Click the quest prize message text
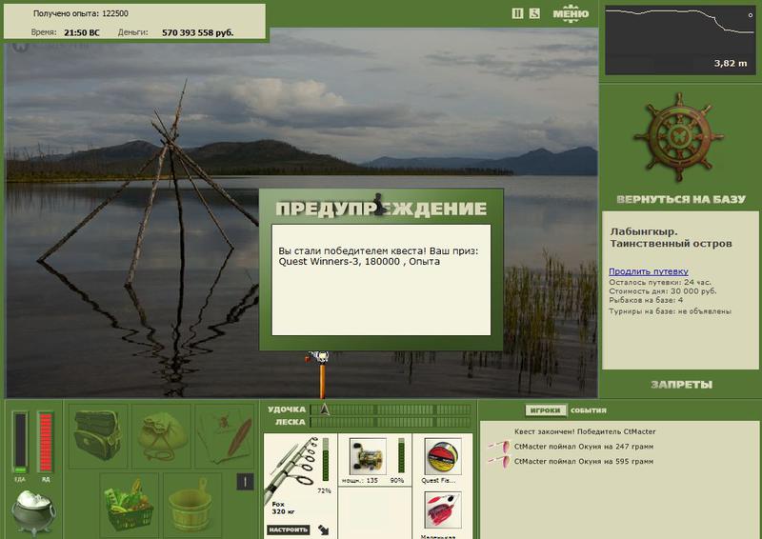The height and width of the screenshot is (539, 762). click(x=378, y=256)
